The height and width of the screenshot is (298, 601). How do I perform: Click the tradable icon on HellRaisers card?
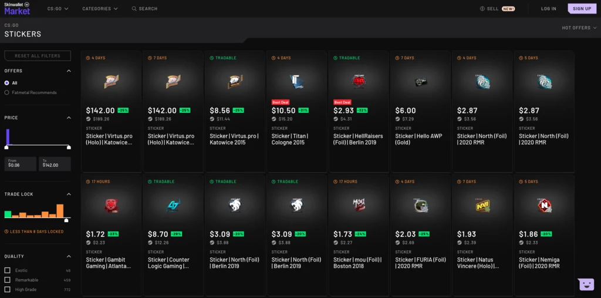tap(335, 58)
